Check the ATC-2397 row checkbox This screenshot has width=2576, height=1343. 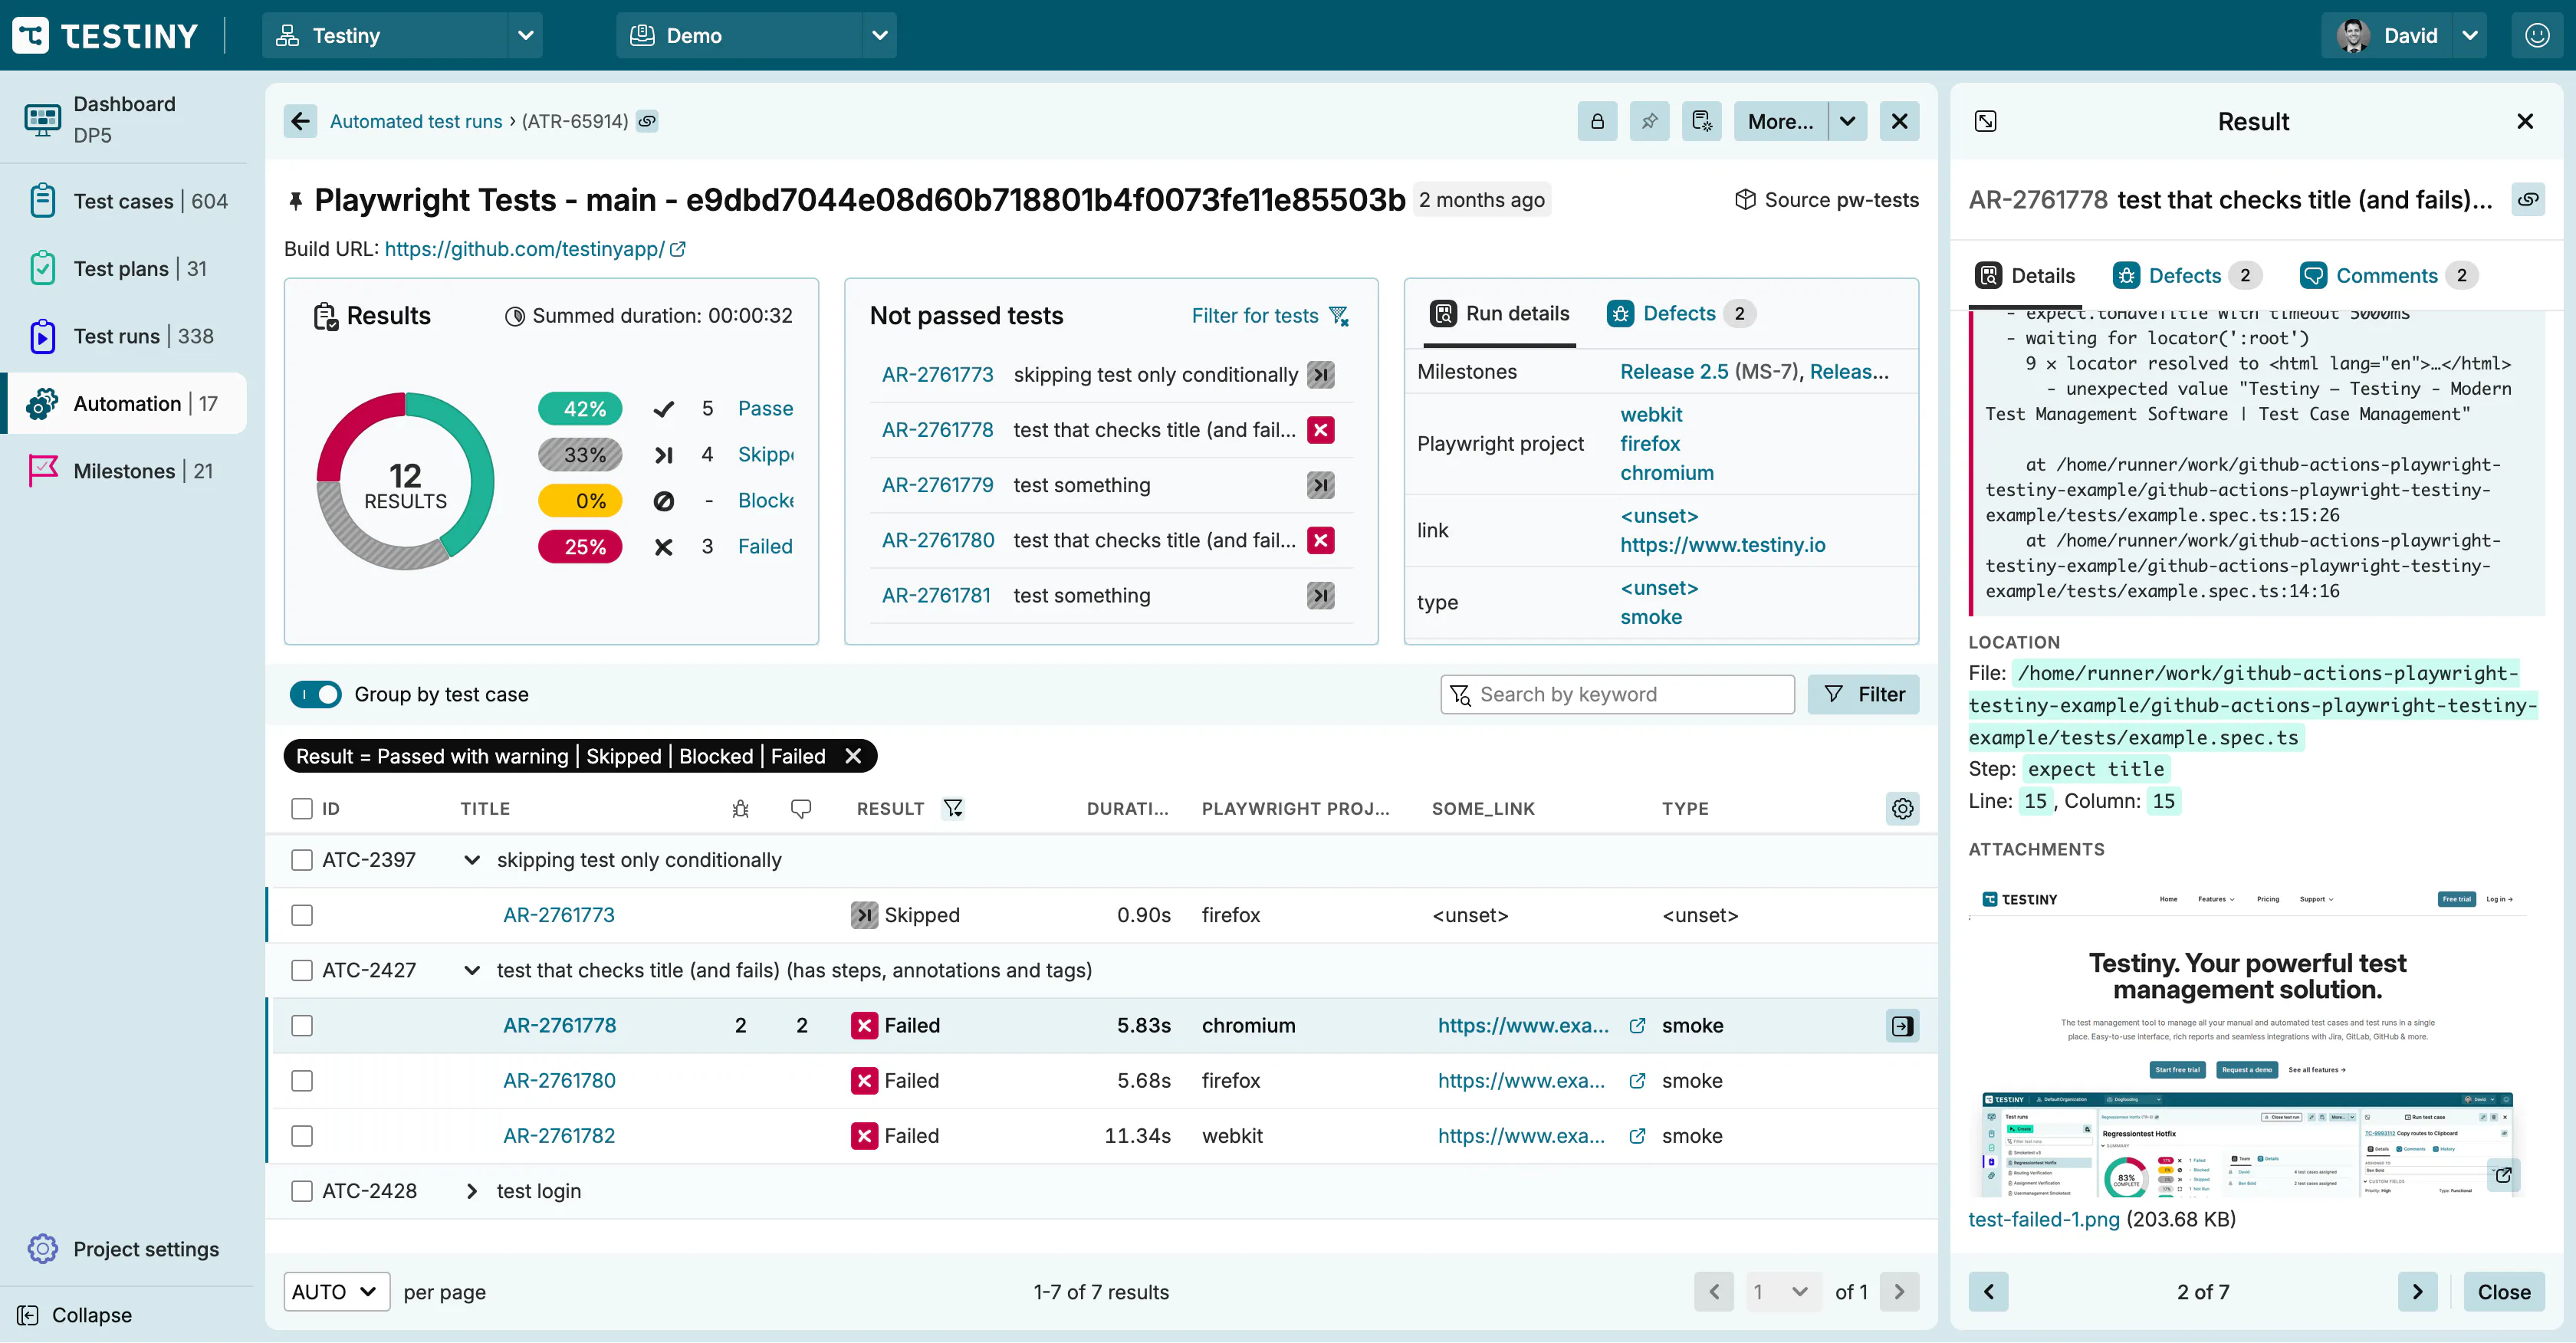tap(302, 860)
